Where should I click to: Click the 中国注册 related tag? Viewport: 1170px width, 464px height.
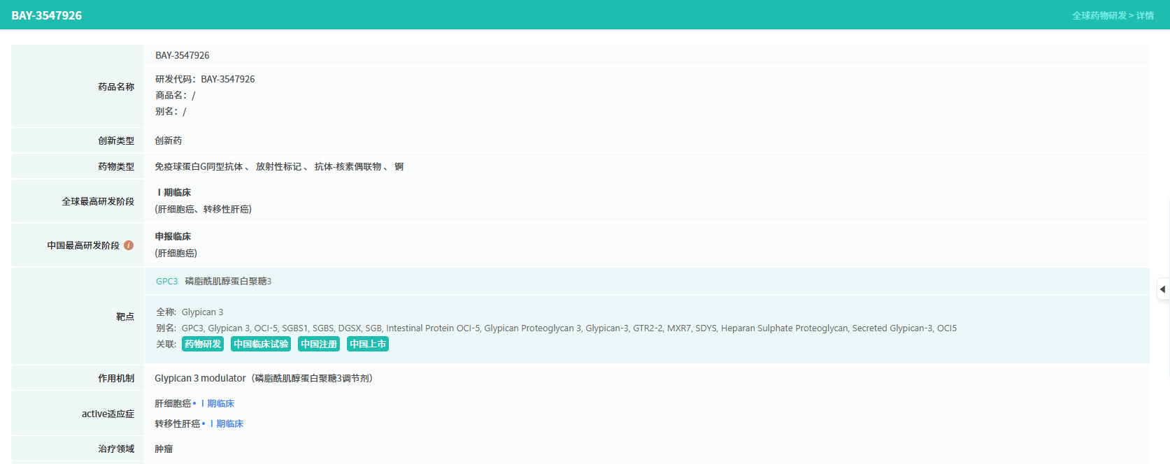click(x=319, y=344)
